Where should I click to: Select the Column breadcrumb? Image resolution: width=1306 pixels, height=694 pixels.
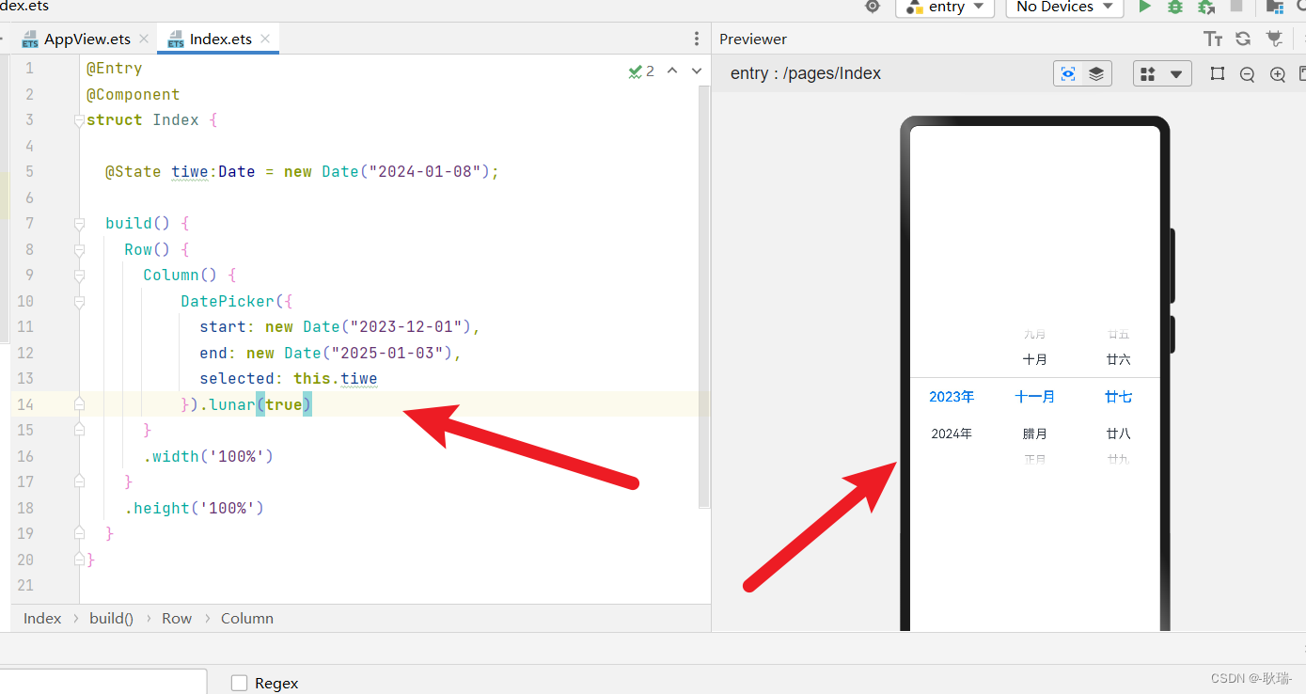click(247, 618)
